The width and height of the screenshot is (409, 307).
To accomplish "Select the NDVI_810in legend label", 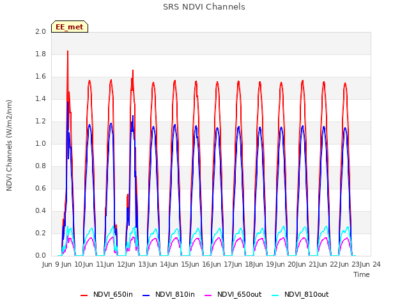I will 174,294.
